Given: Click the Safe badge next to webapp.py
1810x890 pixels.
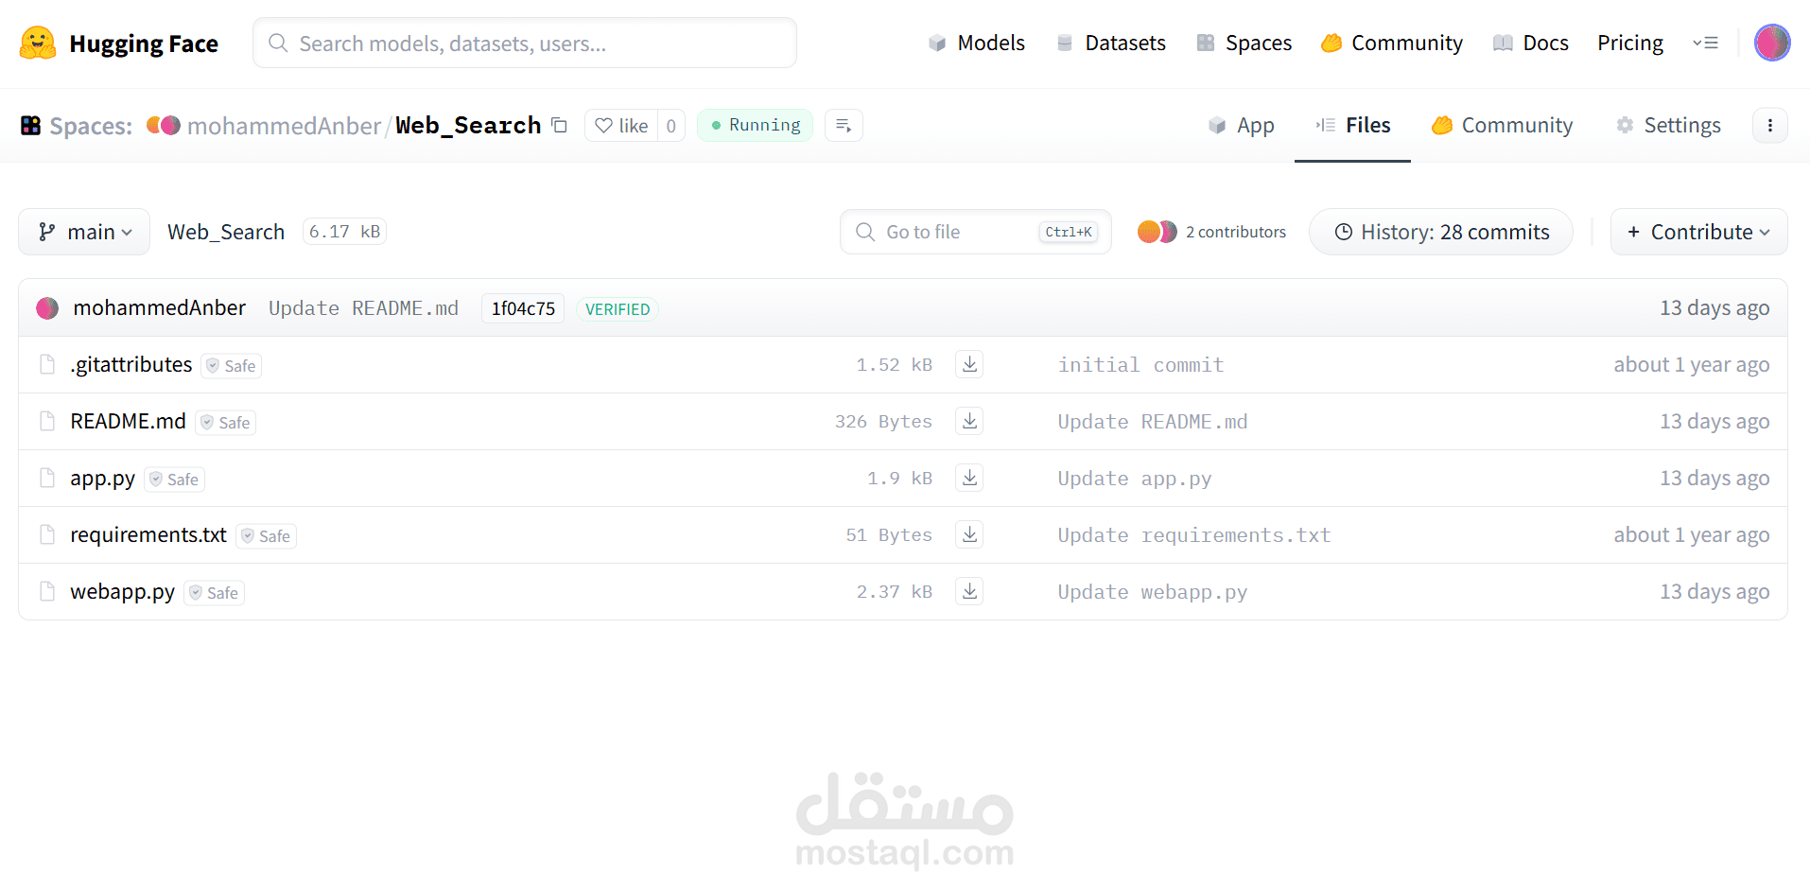Looking at the screenshot, I should [214, 593].
